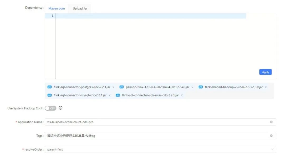285x158 pixels.
Task: Open the Upload Jar tab
Action: (x=80, y=8)
